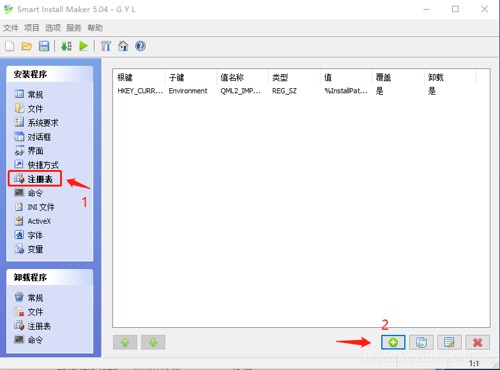Screen dimensions: 500x370
Task: Open help with the question mark icon
Action: 140,46
